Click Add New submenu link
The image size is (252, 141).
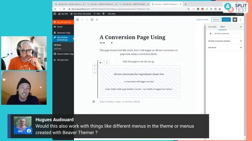click(57, 49)
